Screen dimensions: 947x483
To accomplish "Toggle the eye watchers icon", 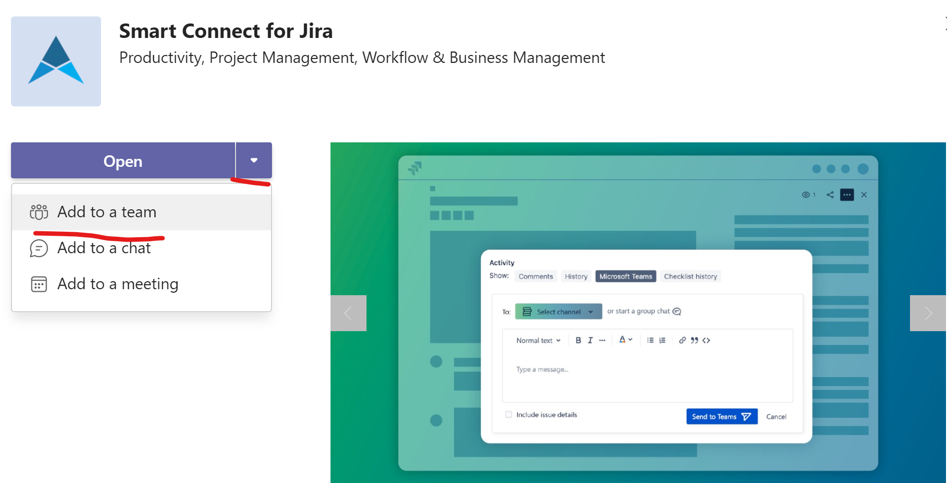I will (806, 195).
